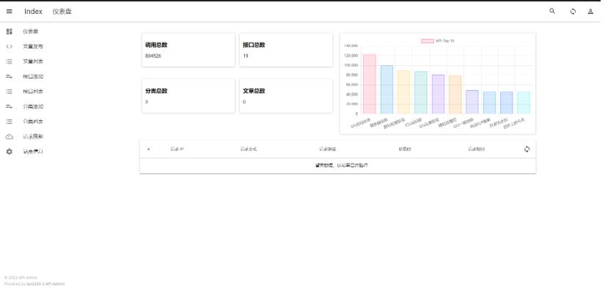This screenshot has height=289, width=605.
Task: Toggle the API Top 10 legend swatch
Action: pyautogui.click(x=427, y=40)
